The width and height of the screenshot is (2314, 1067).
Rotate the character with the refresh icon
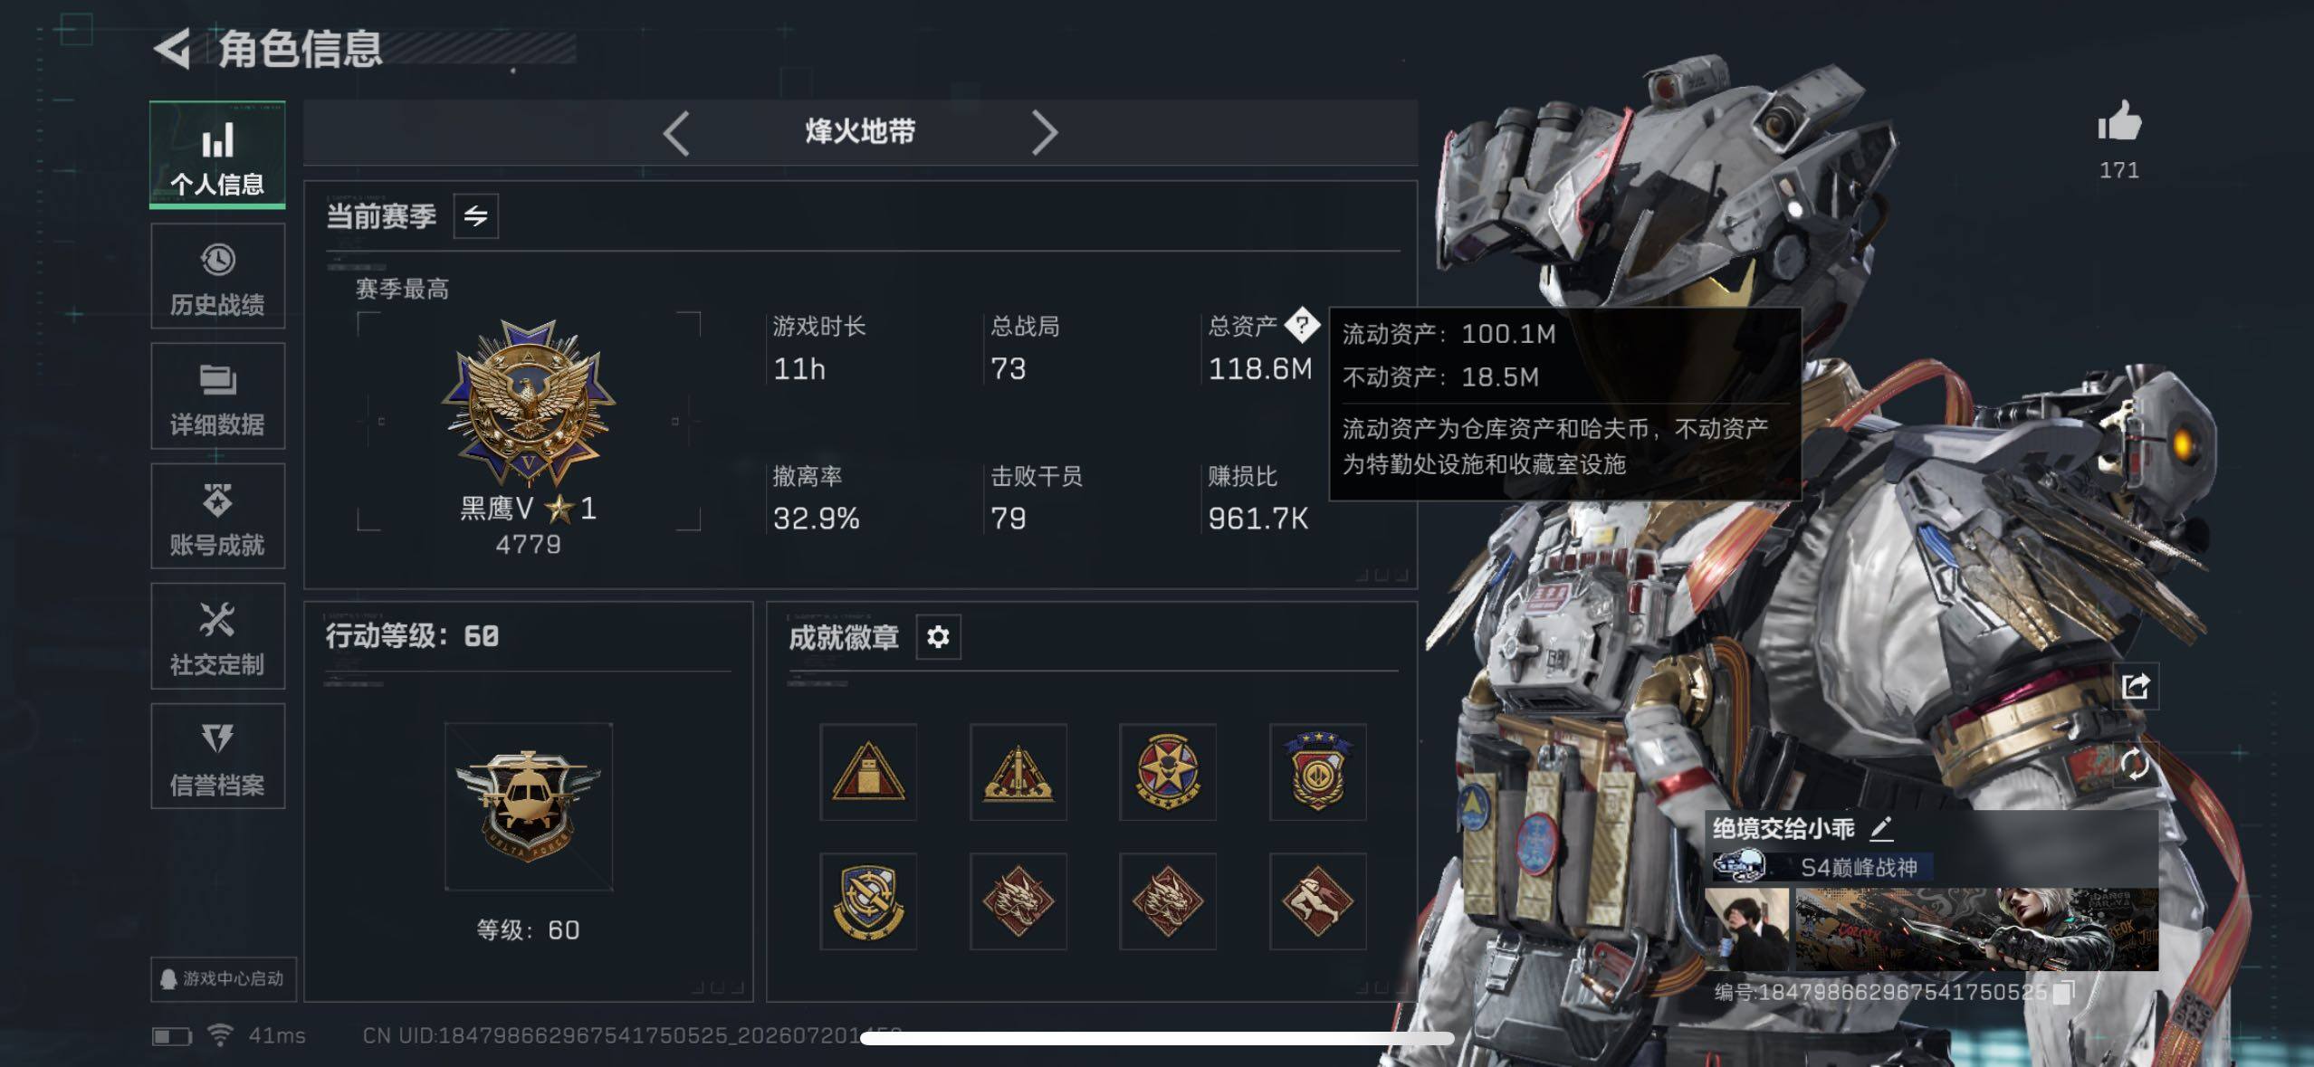tap(2136, 765)
